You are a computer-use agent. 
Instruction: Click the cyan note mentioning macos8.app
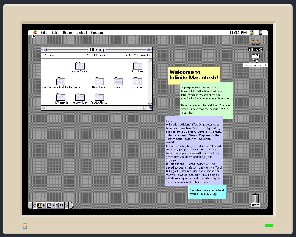tap(207, 192)
